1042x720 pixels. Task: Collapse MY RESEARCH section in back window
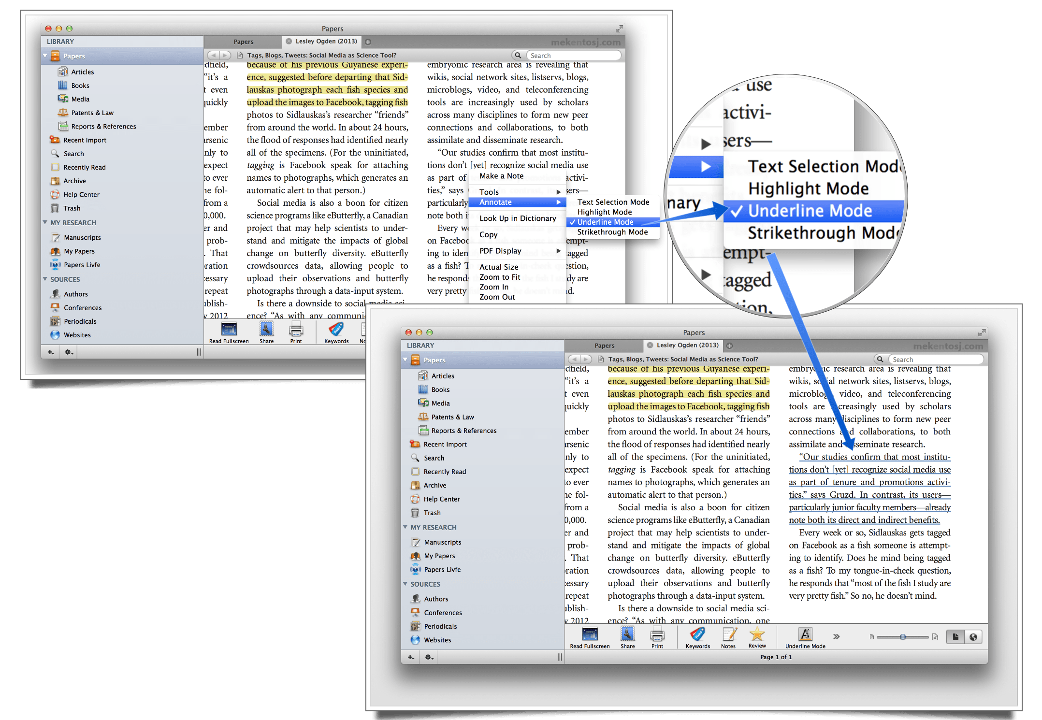45,222
